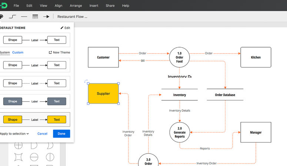This screenshot has width=287, height=166.
Task: Open the Edit menu
Action: click(29, 6)
